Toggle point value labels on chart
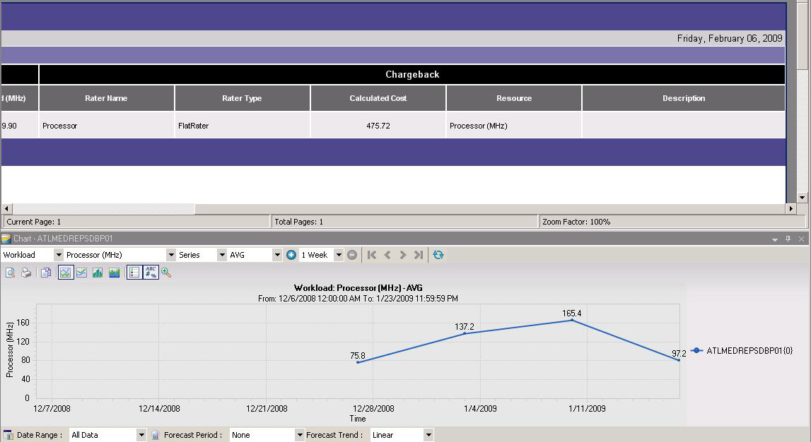811x442 pixels. 151,272
